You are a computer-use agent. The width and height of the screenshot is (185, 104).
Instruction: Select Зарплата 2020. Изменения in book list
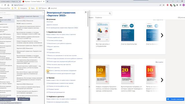25,84
